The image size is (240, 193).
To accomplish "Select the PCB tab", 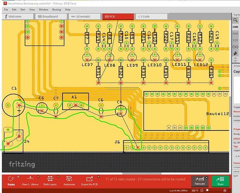I will [x=118, y=17].
